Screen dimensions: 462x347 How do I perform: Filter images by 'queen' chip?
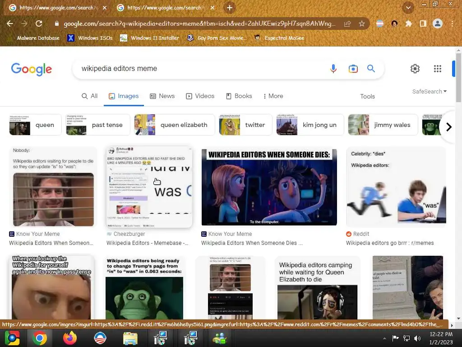[x=35, y=125]
